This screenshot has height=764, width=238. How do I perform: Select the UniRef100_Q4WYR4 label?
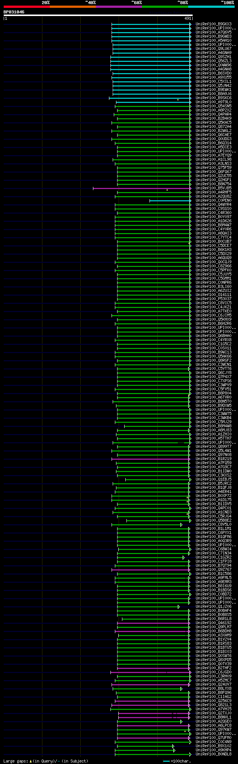tap(213, 205)
